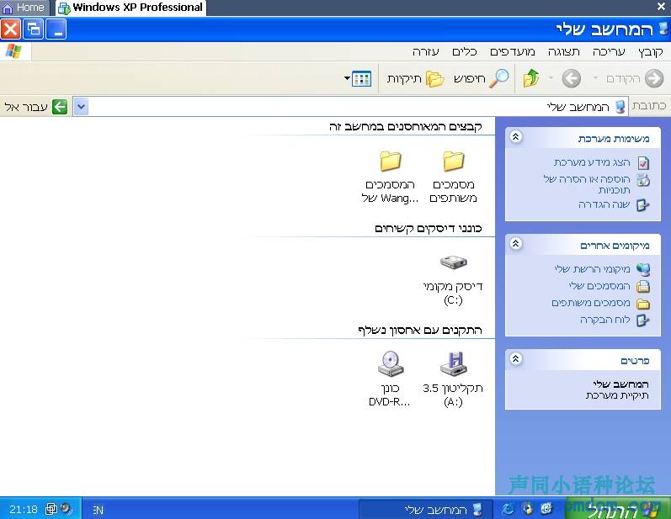Expand the address bar dropdown
The width and height of the screenshot is (671, 519).
81,107
